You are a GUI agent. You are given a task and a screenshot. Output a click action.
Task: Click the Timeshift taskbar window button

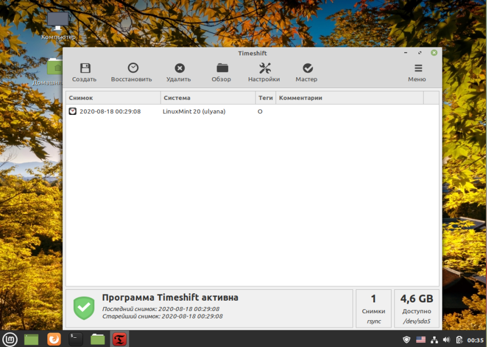point(119,339)
